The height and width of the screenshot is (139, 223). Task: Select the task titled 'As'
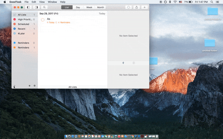pyautogui.click(x=48, y=19)
